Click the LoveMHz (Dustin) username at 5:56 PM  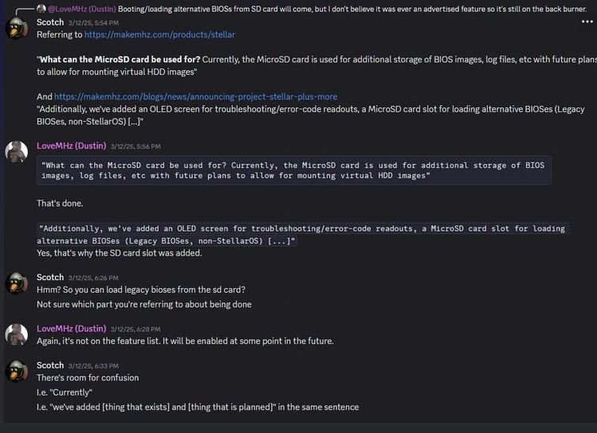click(x=72, y=146)
